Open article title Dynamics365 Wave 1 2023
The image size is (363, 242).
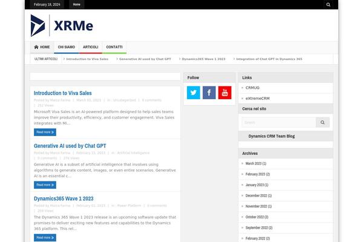click(64, 198)
